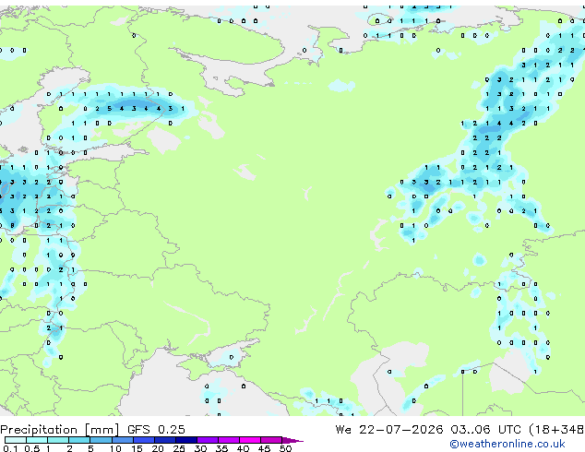Select the 2–5 mm legend color box

click(79, 440)
